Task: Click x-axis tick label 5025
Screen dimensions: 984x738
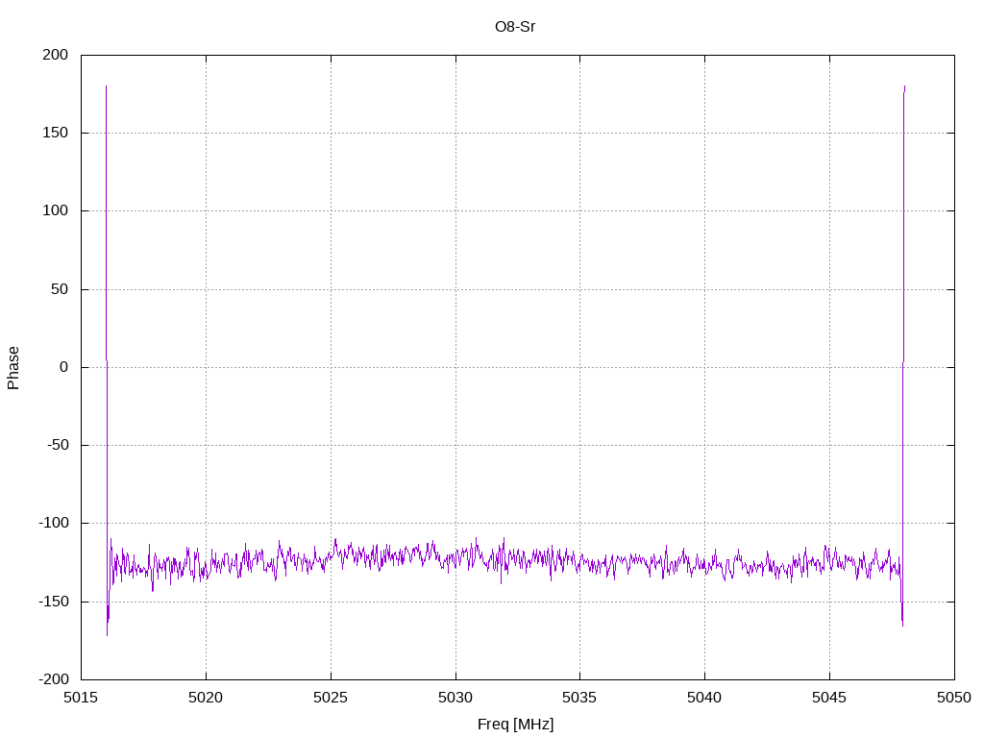Action: click(331, 698)
